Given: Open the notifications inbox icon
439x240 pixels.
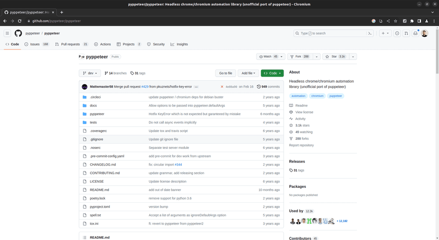Looking at the screenshot, I should [x=415, y=33].
